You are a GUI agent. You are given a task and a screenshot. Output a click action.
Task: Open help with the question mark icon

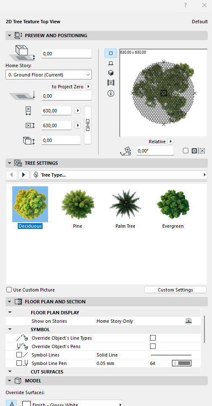(185, 5)
